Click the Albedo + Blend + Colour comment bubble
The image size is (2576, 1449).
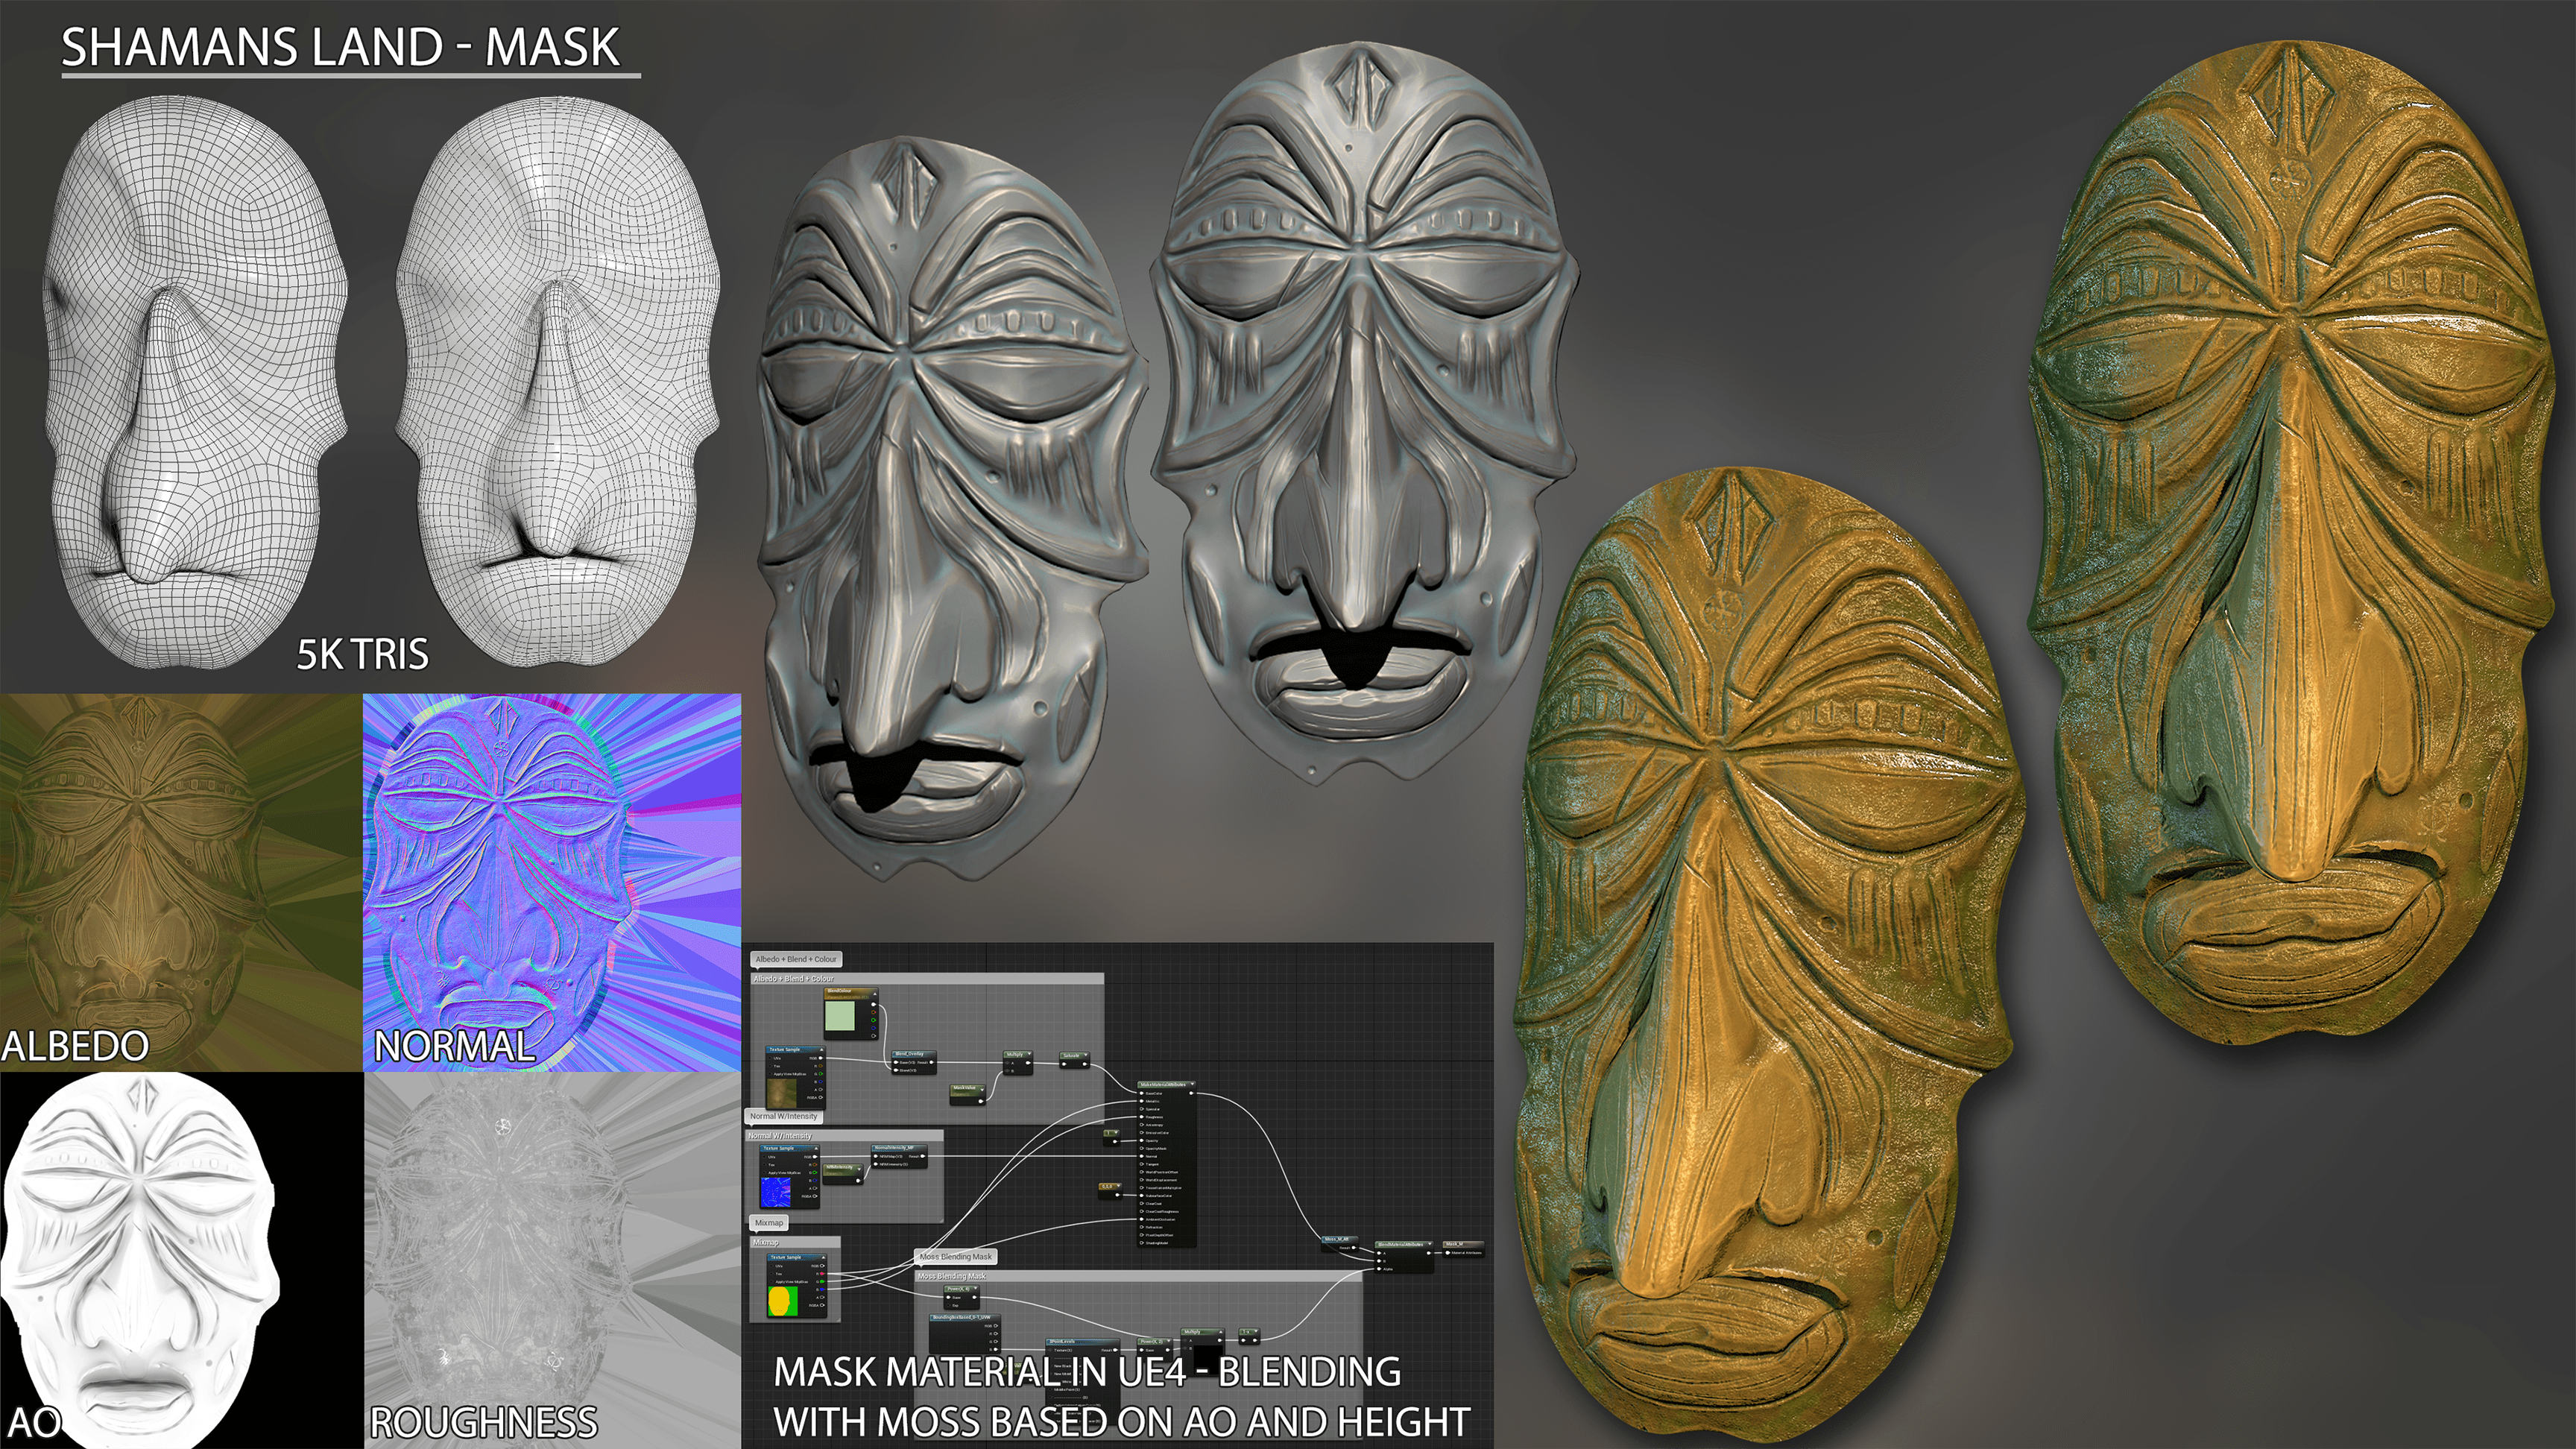pyautogui.click(x=796, y=959)
